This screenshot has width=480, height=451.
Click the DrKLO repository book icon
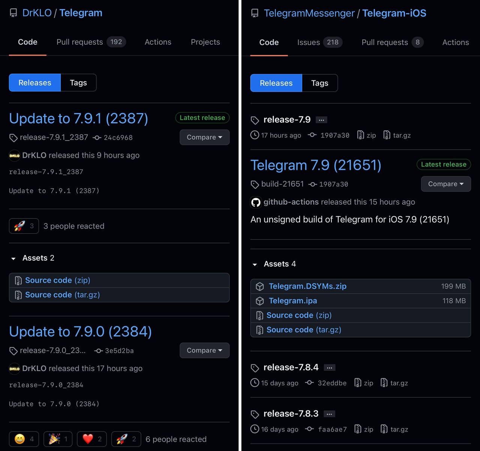[x=13, y=13]
